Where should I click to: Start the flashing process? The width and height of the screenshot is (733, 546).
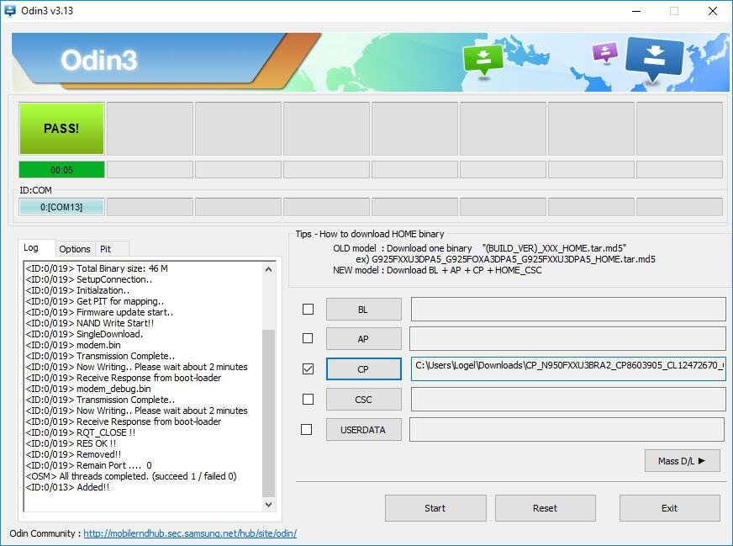pyautogui.click(x=435, y=508)
